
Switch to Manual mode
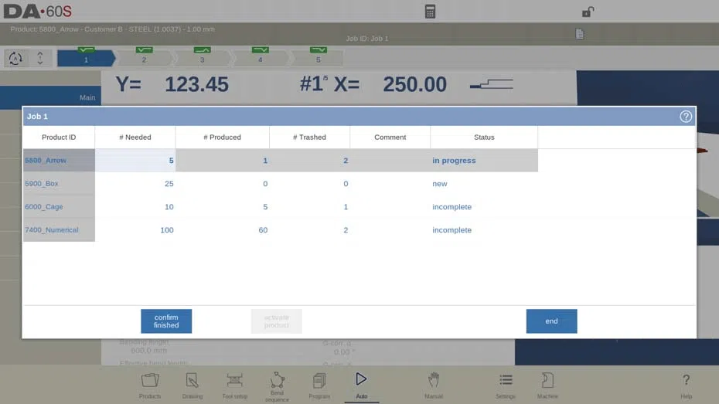(x=433, y=386)
